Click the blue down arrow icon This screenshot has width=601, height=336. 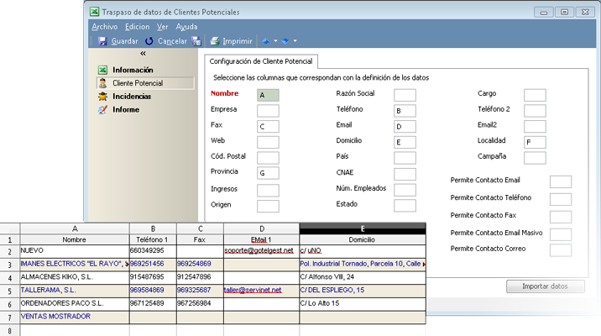pyautogui.click(x=285, y=41)
